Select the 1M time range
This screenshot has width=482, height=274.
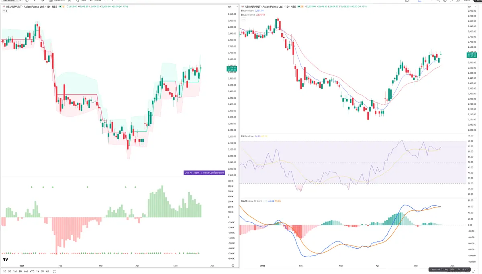click(15, 271)
